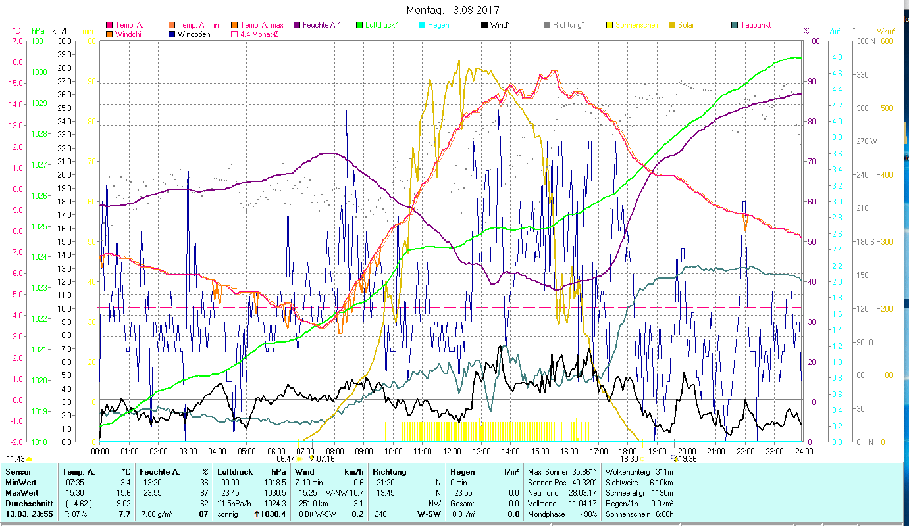Viewport: 909px width, 526px height.
Task: Click the black Wind legend square
Action: 484,26
